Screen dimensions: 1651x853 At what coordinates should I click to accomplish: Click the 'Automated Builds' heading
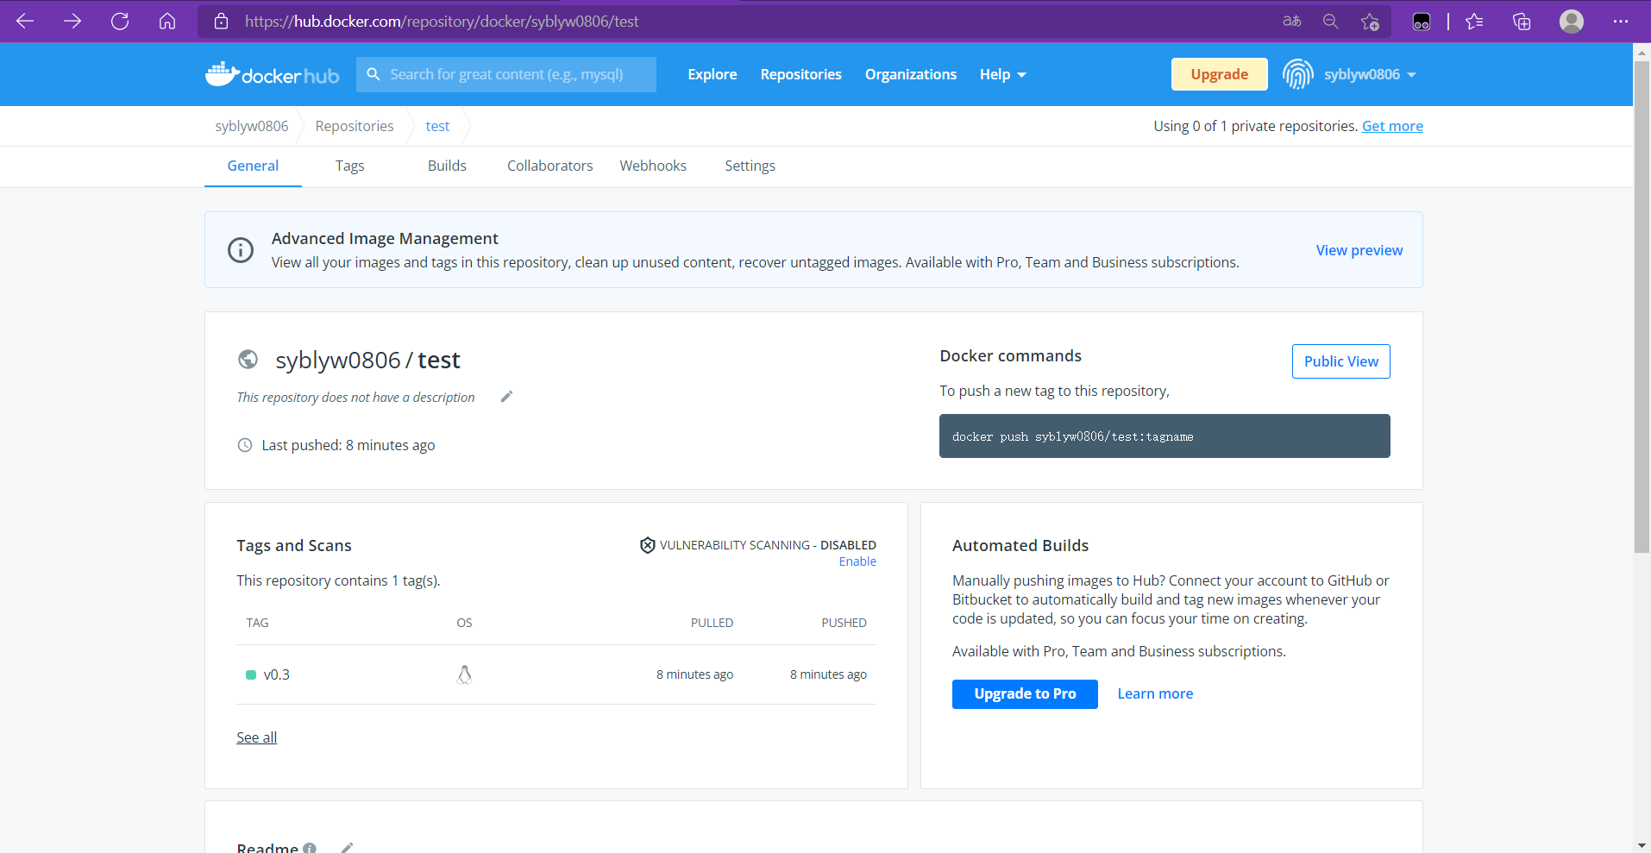pos(1020,546)
